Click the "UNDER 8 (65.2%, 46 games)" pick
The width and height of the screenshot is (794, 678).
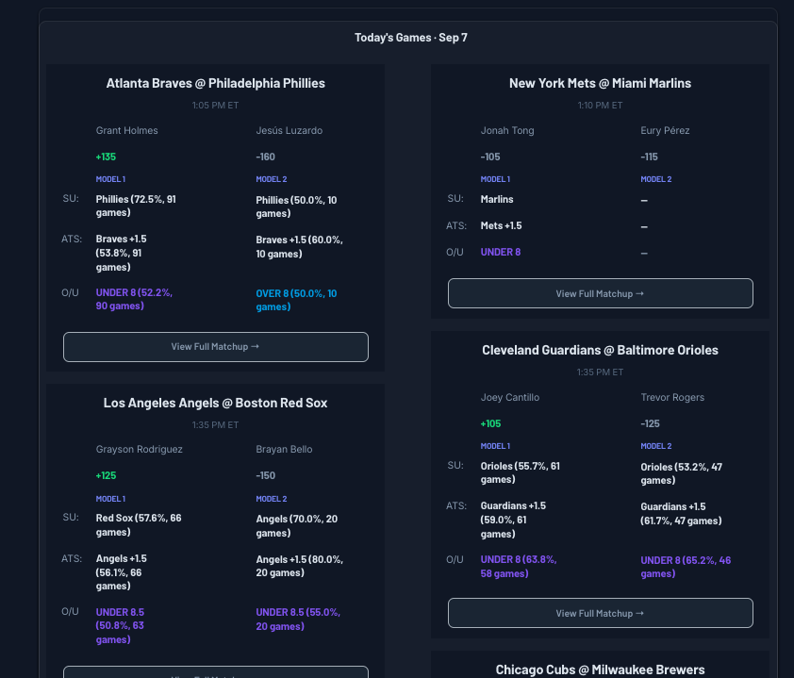[x=686, y=567]
